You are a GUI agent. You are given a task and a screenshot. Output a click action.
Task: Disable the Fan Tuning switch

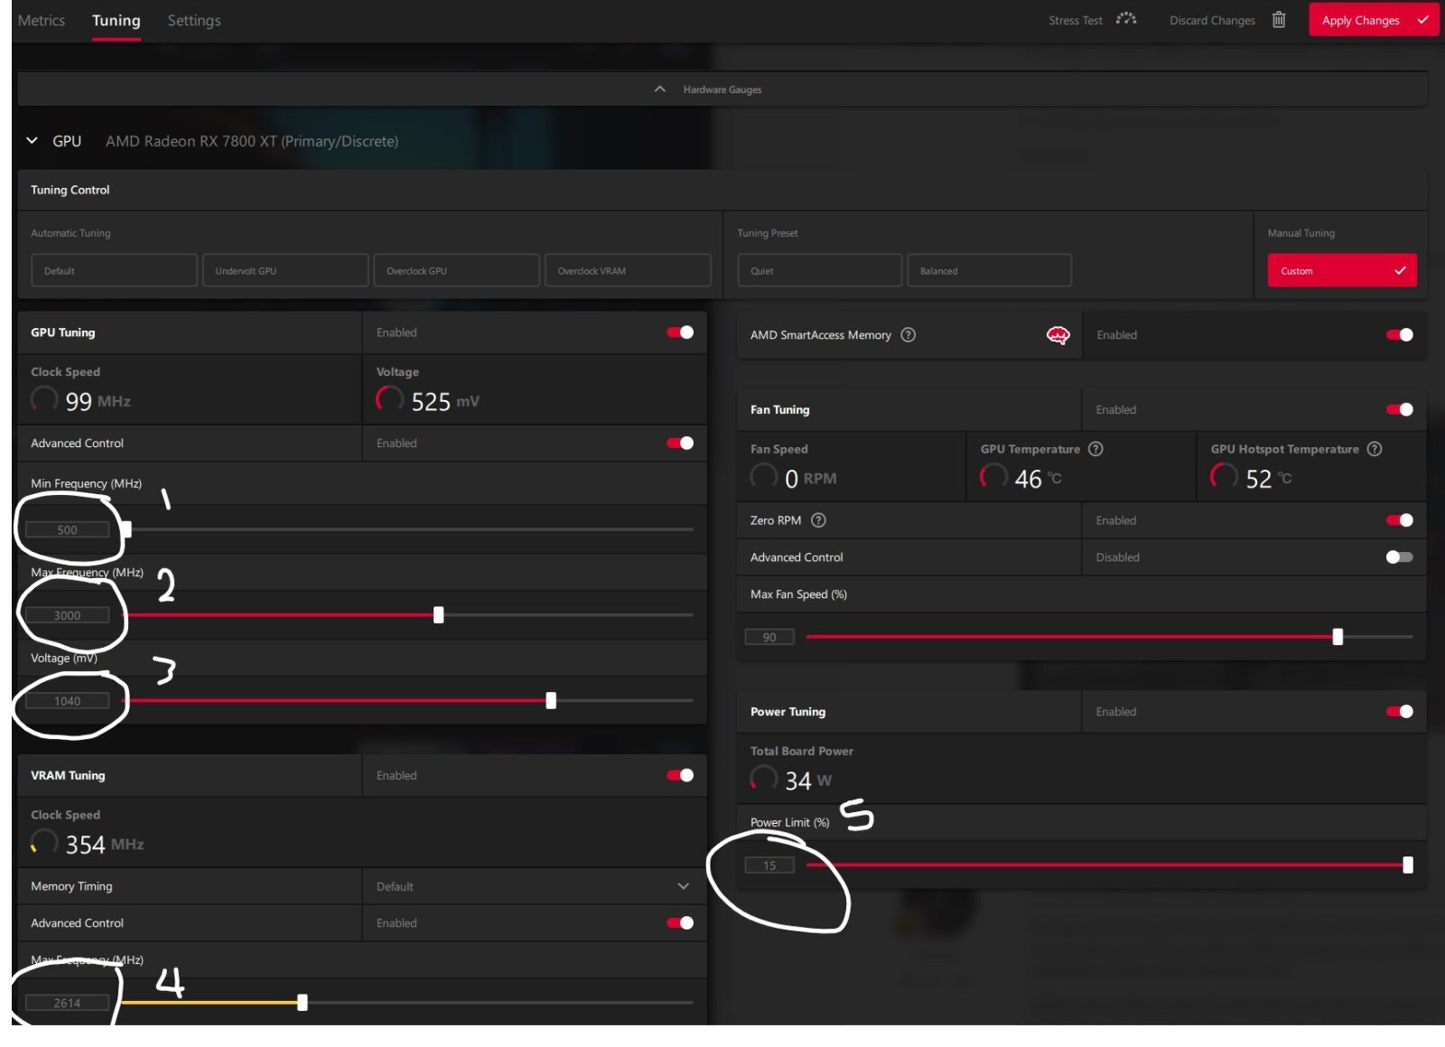1400,410
